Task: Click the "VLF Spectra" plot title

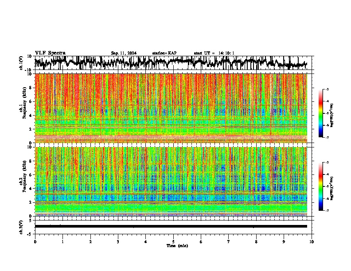Action: pyautogui.click(x=51, y=53)
